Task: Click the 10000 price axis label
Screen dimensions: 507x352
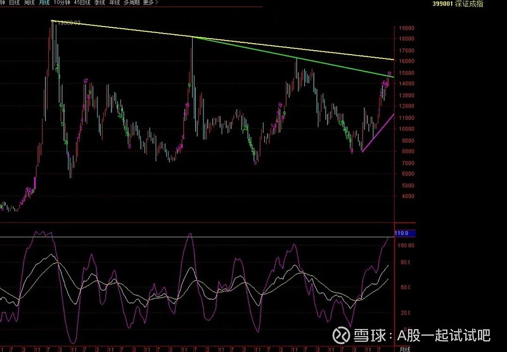Action: pyautogui.click(x=406, y=129)
